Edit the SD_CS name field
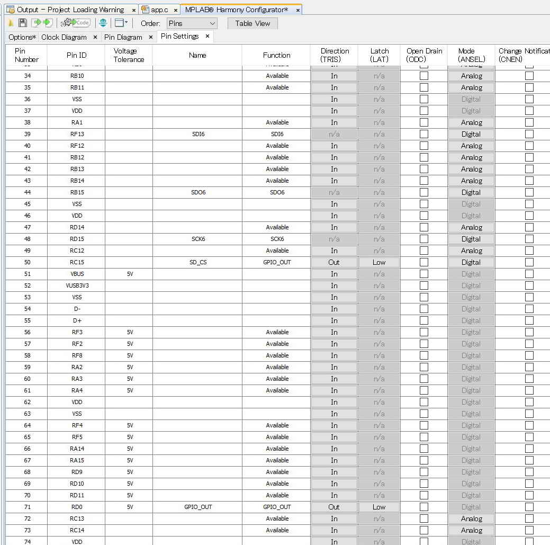Viewport: 550px width, 545px height. tap(197, 262)
